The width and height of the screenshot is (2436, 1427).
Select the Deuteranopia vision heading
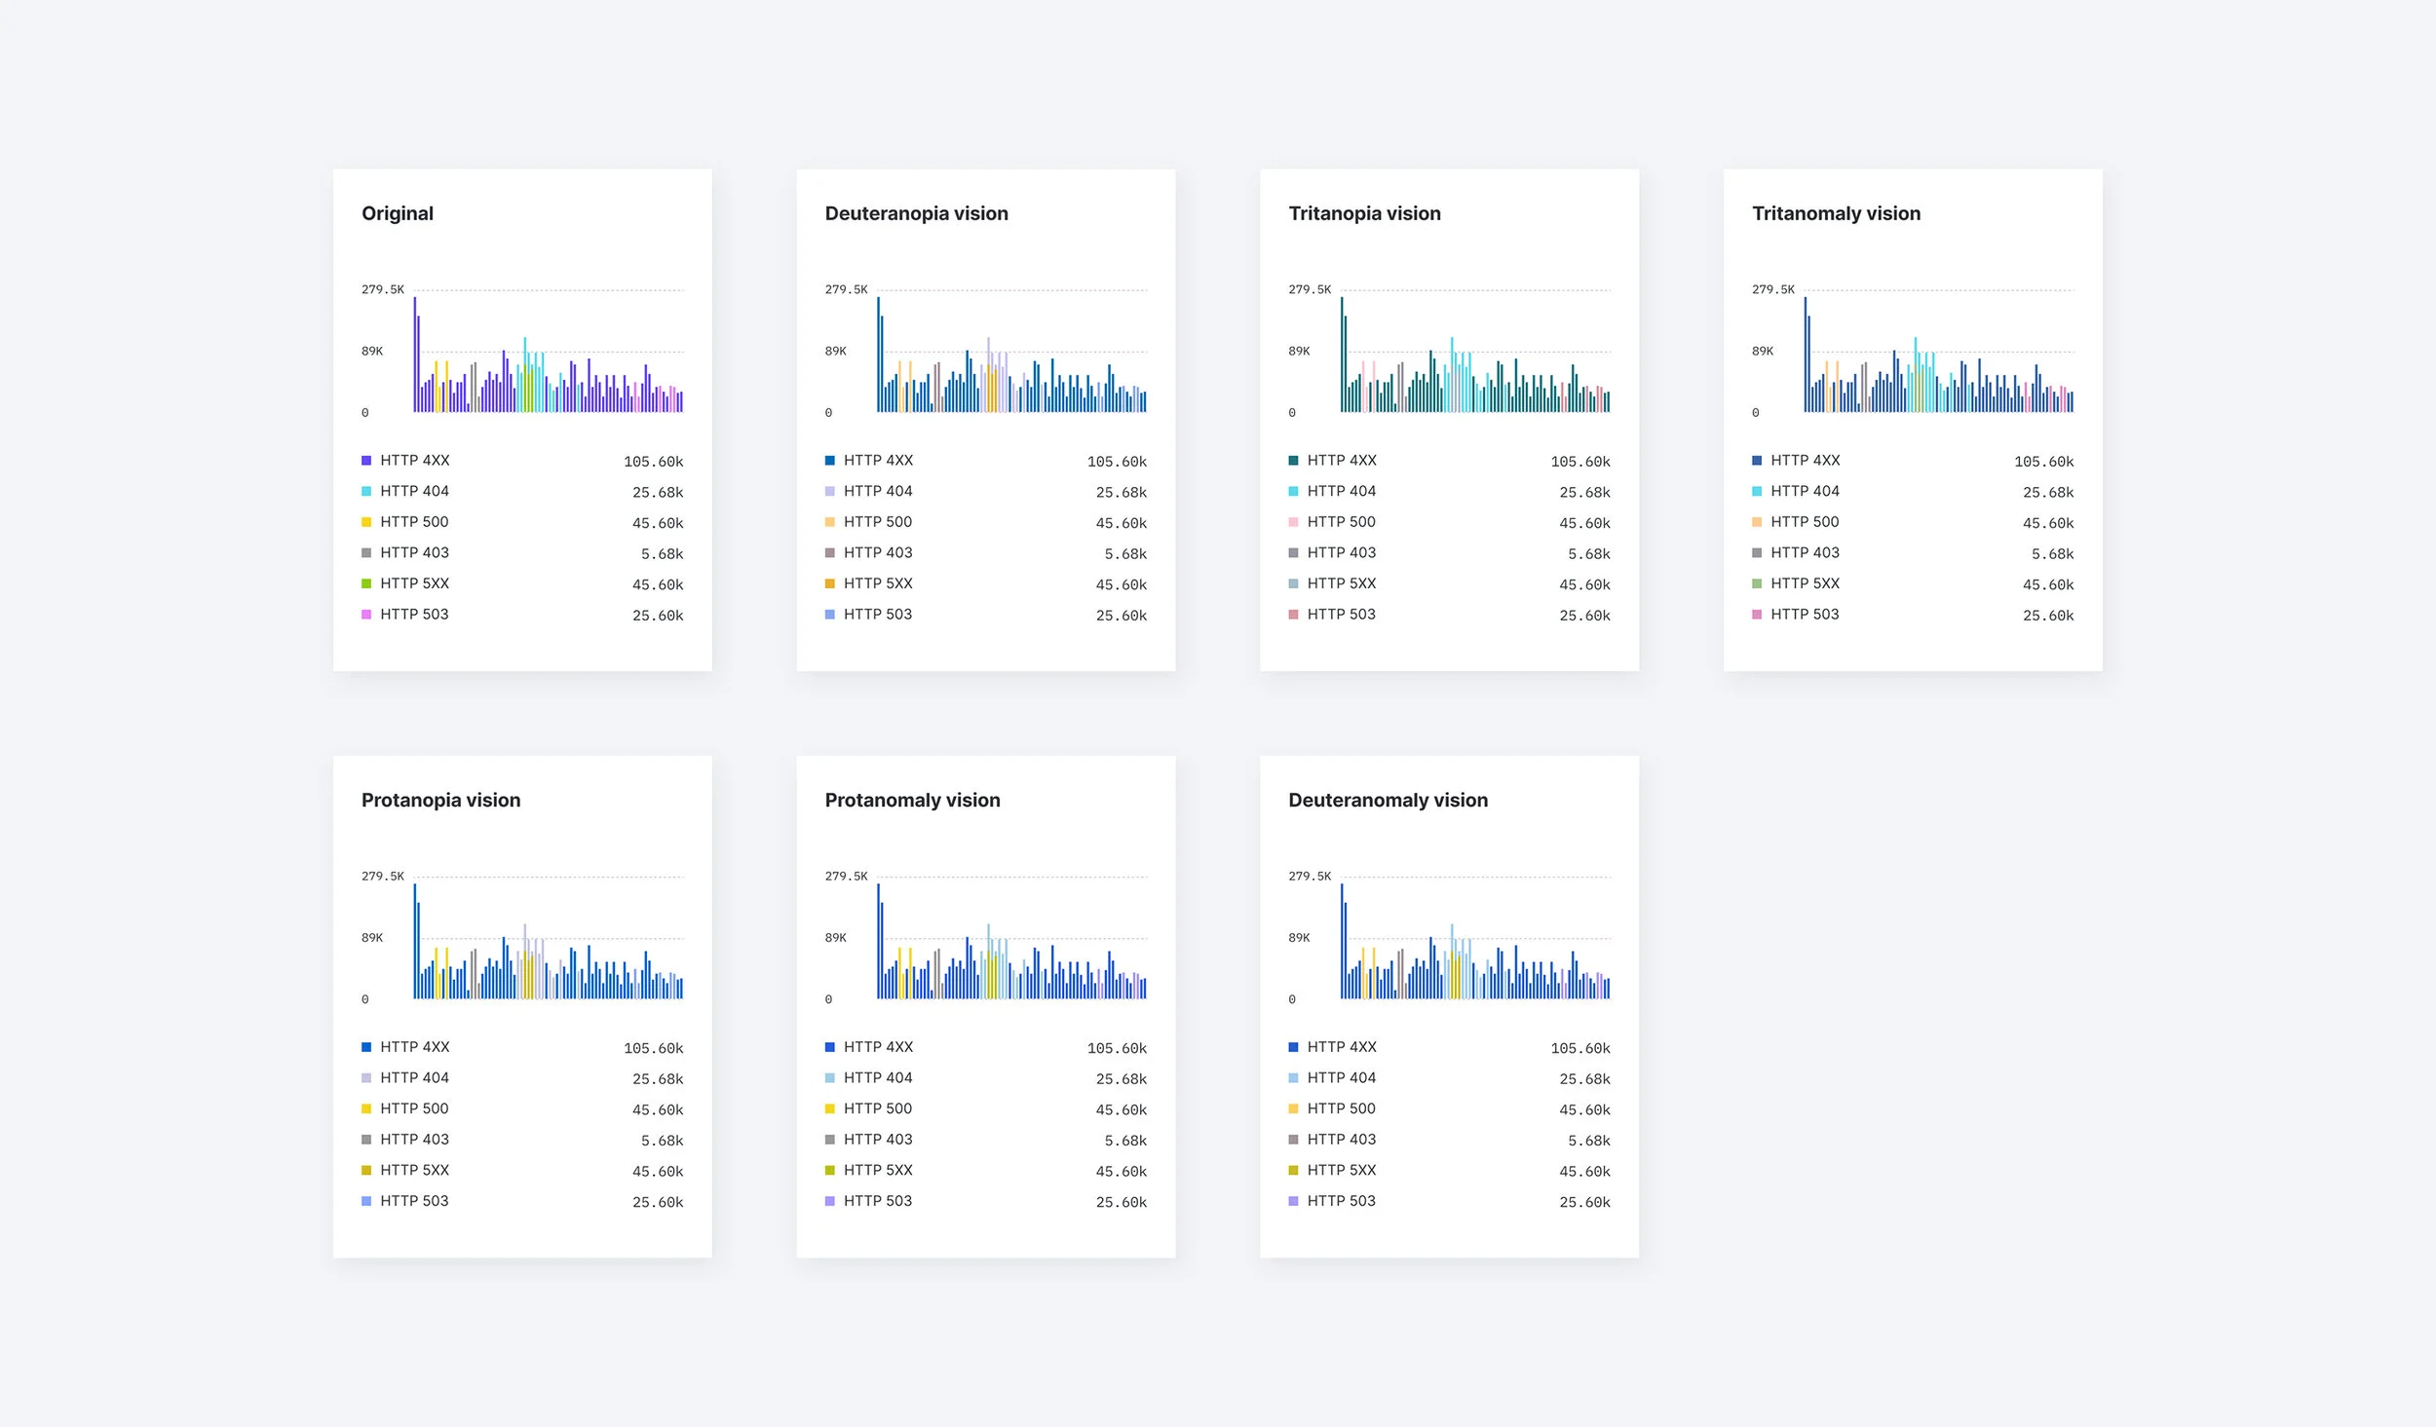point(916,213)
